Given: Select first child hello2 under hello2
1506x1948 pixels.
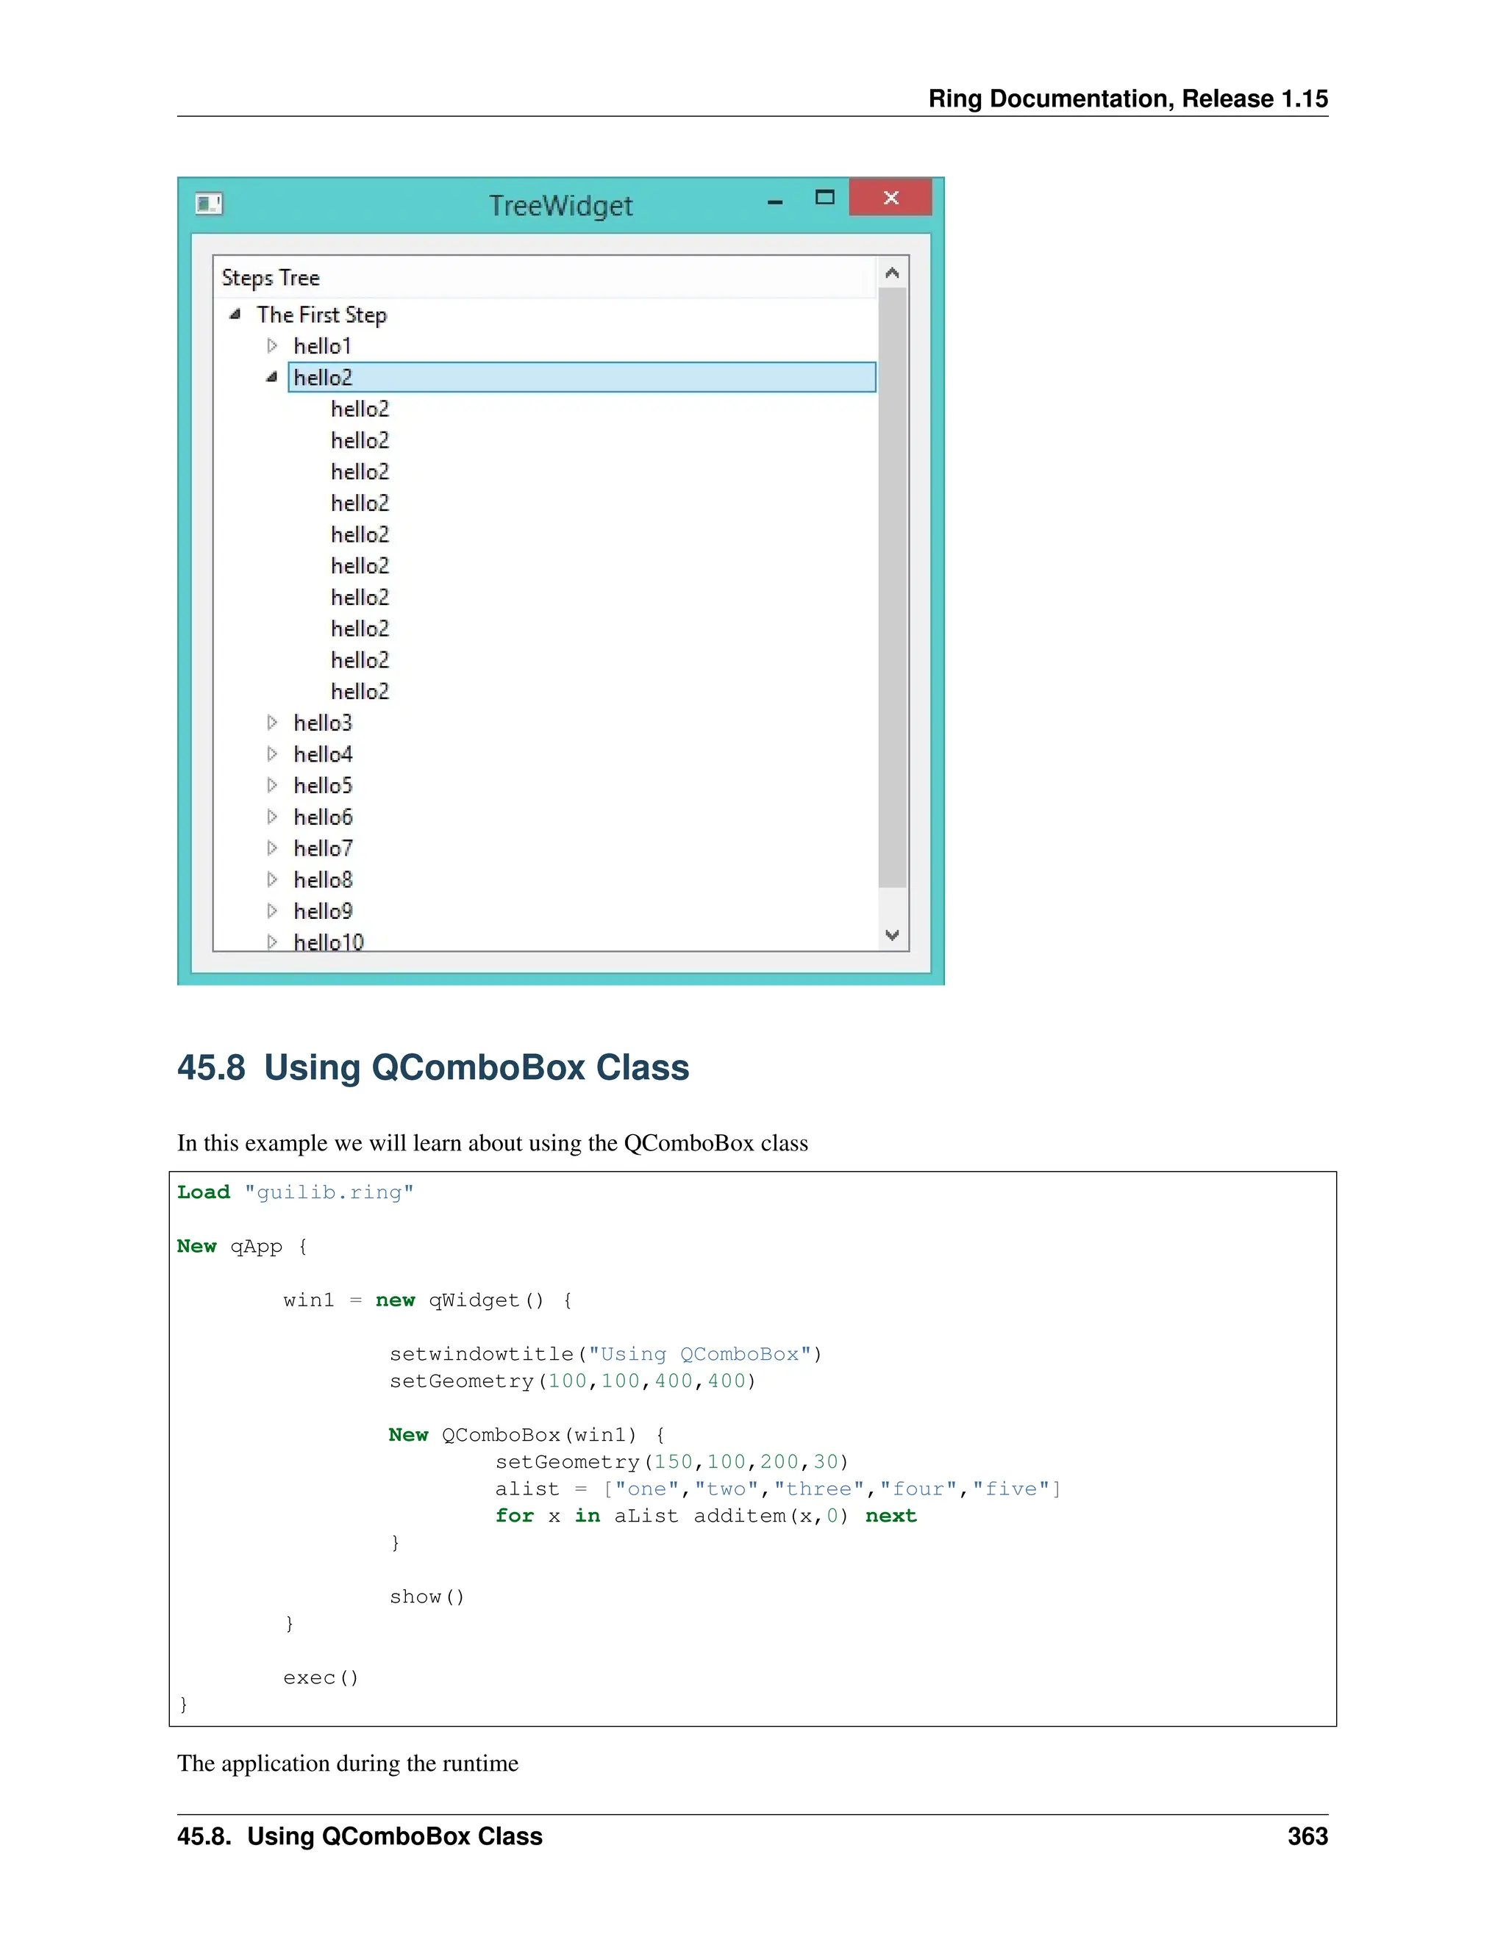Looking at the screenshot, I should coord(360,409).
